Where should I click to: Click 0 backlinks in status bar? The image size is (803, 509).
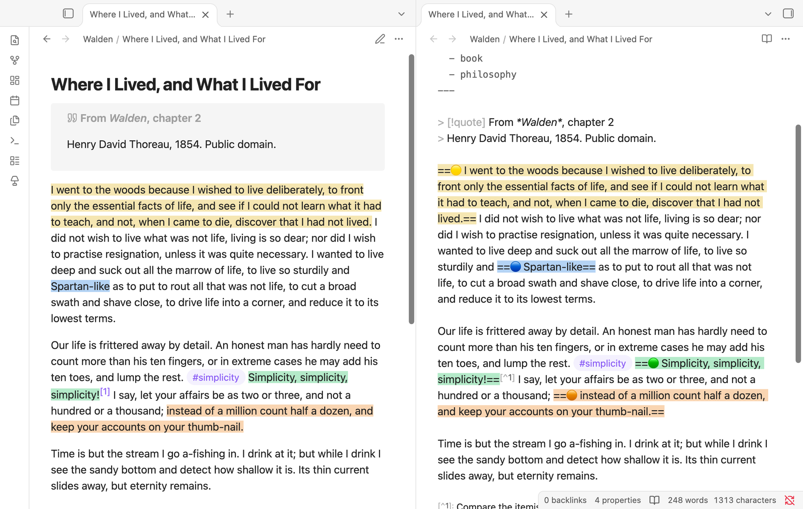tap(565, 500)
